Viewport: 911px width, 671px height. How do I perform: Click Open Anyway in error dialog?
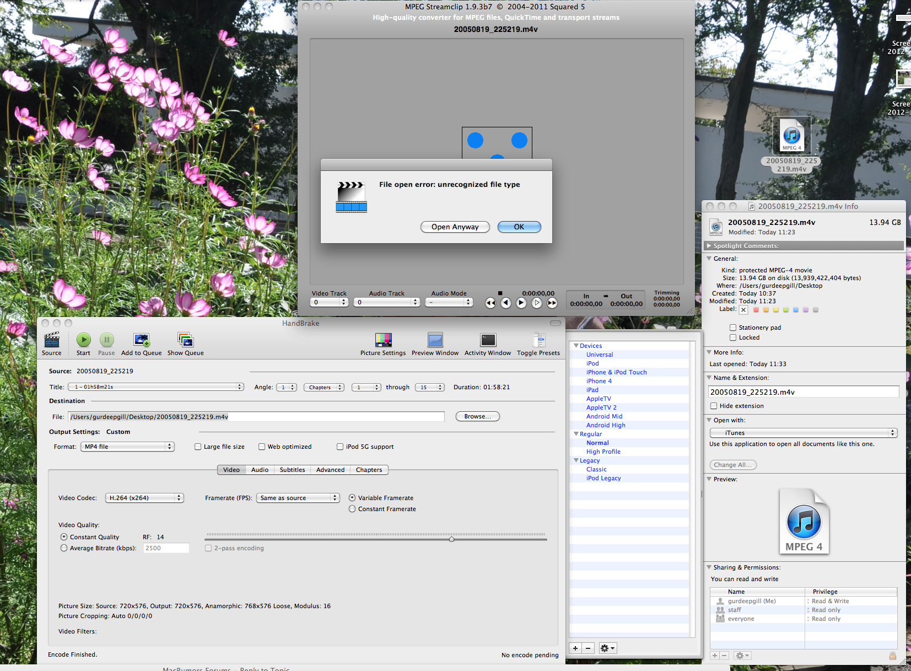[455, 227]
